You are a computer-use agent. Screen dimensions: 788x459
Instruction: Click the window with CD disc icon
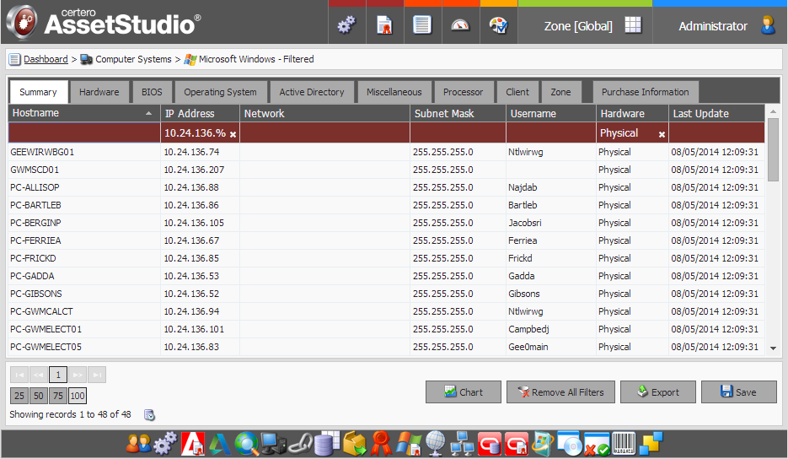tap(570, 444)
